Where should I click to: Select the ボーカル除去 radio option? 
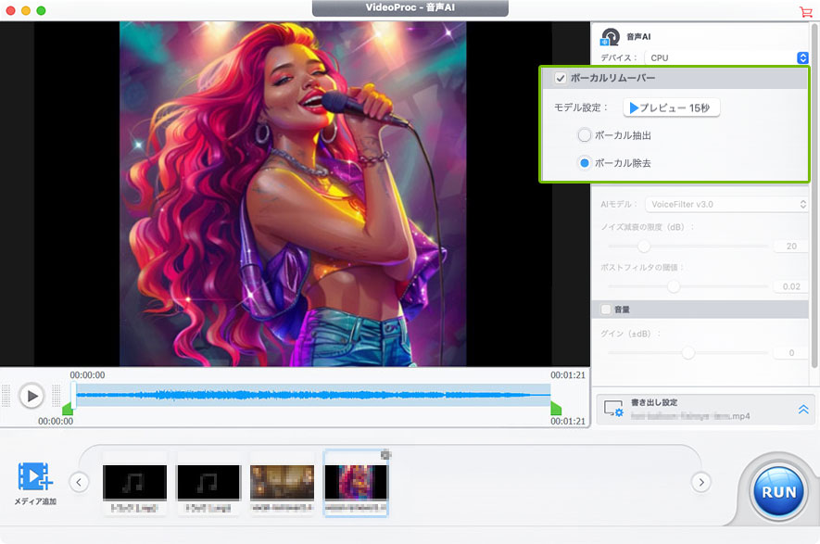point(584,163)
